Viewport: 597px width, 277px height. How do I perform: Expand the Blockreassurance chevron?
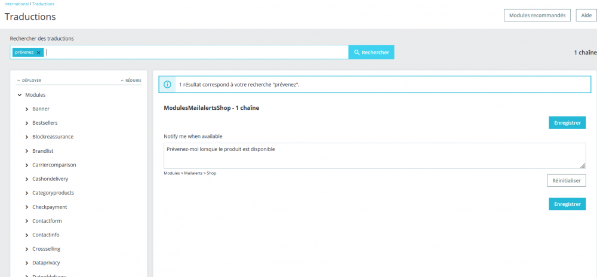coord(27,137)
